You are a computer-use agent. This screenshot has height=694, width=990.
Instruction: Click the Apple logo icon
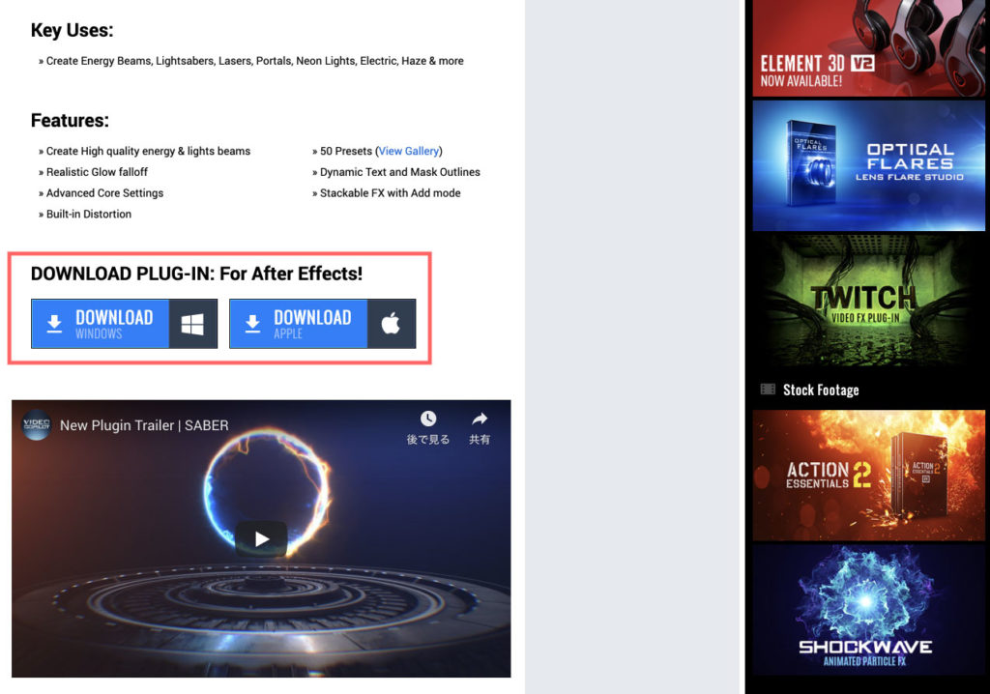[x=391, y=324]
